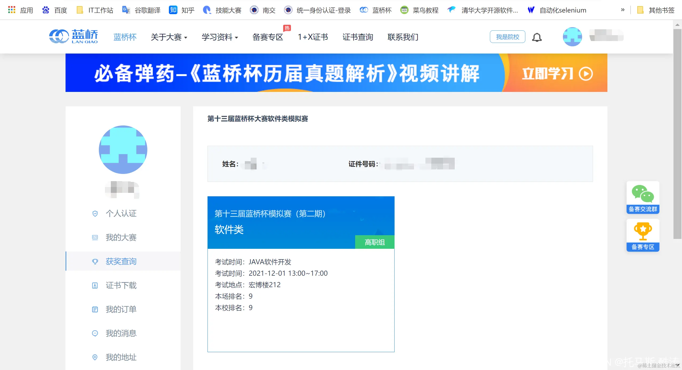Click the user avatar in header

572,37
